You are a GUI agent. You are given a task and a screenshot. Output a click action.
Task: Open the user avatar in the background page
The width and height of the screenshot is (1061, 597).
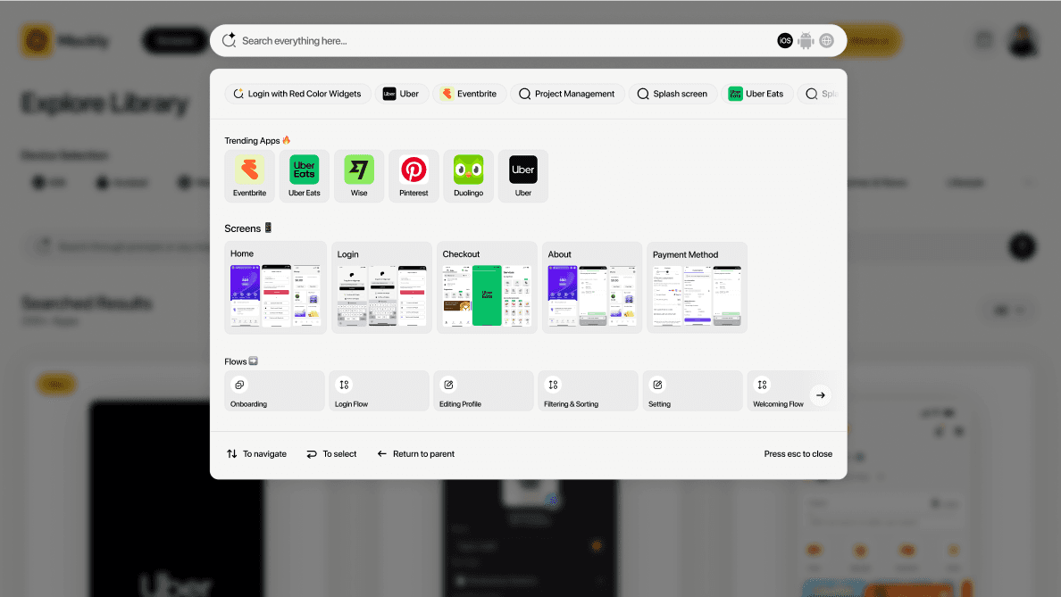pyautogui.click(x=1023, y=40)
